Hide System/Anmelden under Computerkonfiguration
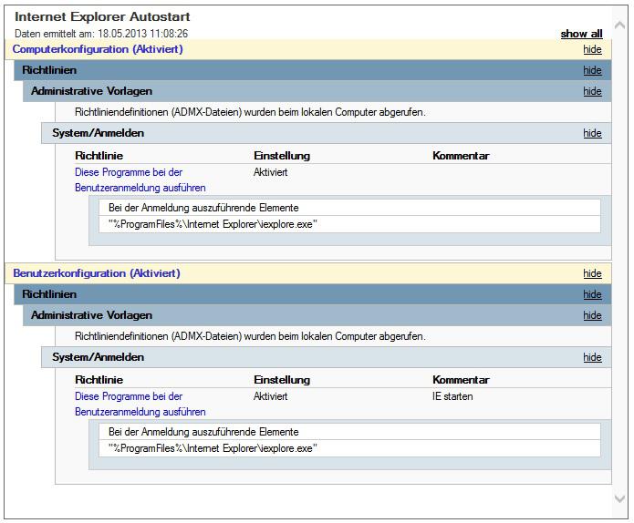The width and height of the screenshot is (634, 523). click(x=592, y=133)
